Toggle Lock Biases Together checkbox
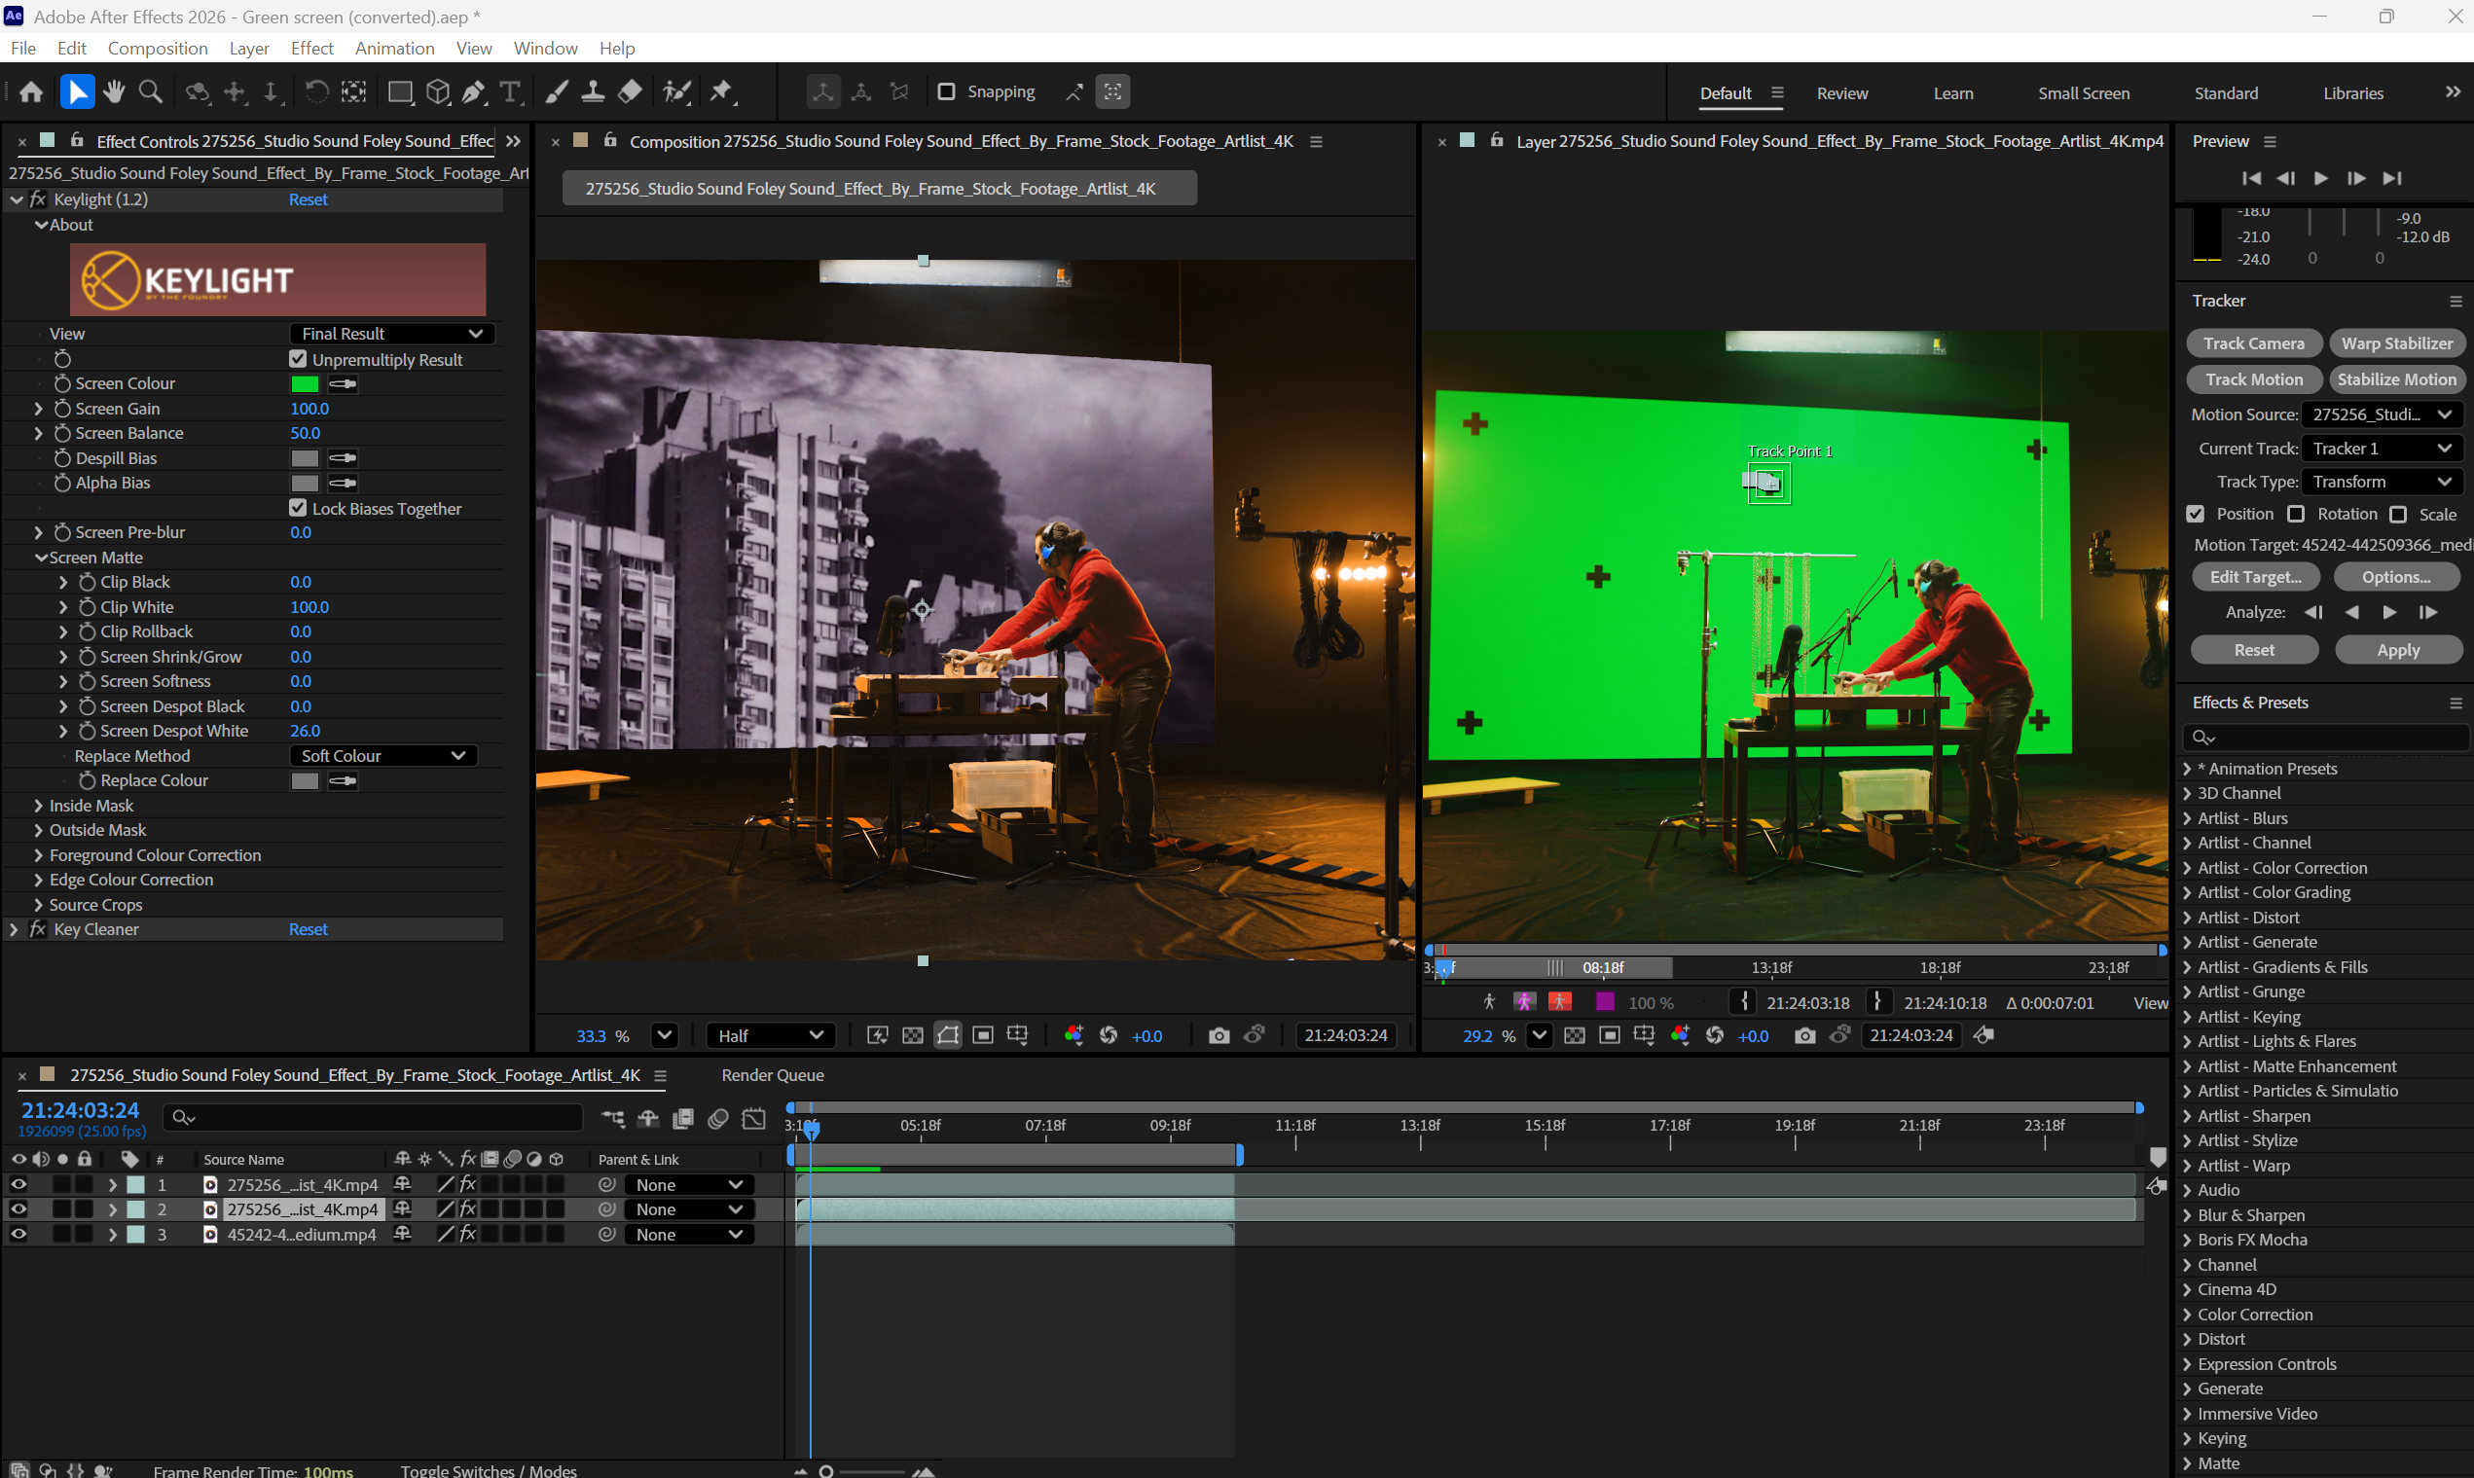 tap(298, 508)
